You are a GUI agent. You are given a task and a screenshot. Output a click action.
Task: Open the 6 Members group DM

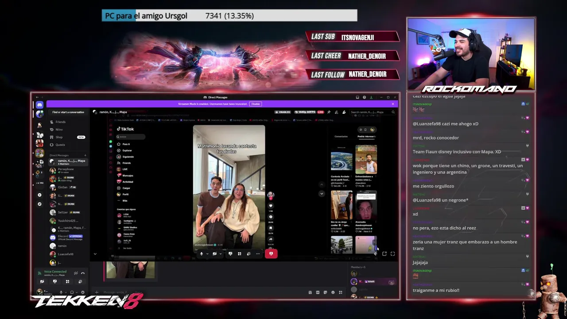coord(68,229)
